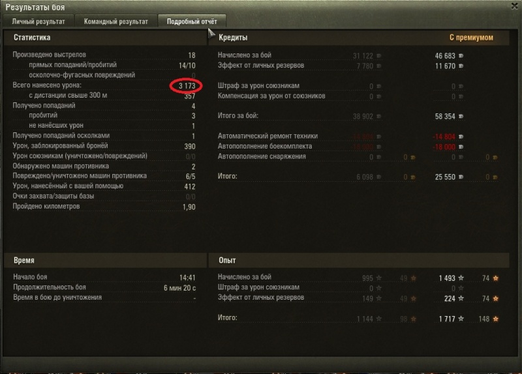The width and height of the screenshot is (522, 374).
Task: Switch to the Личный результат tab
Action: (x=38, y=22)
